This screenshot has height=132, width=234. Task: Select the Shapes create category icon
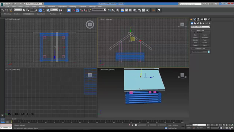pyautogui.click(x=195, y=23)
